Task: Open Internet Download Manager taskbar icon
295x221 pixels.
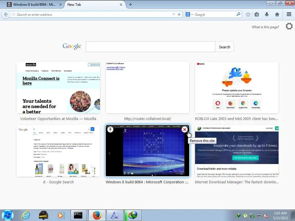Action: coord(133,215)
